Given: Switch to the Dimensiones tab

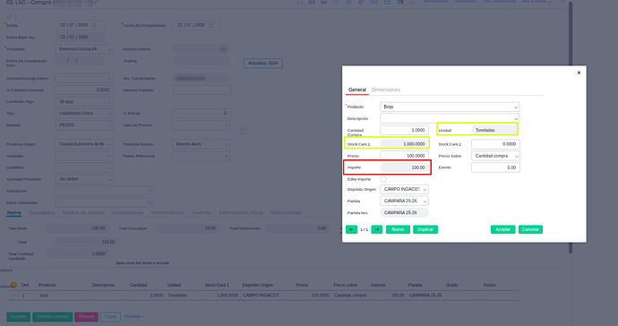Looking at the screenshot, I should (385, 90).
